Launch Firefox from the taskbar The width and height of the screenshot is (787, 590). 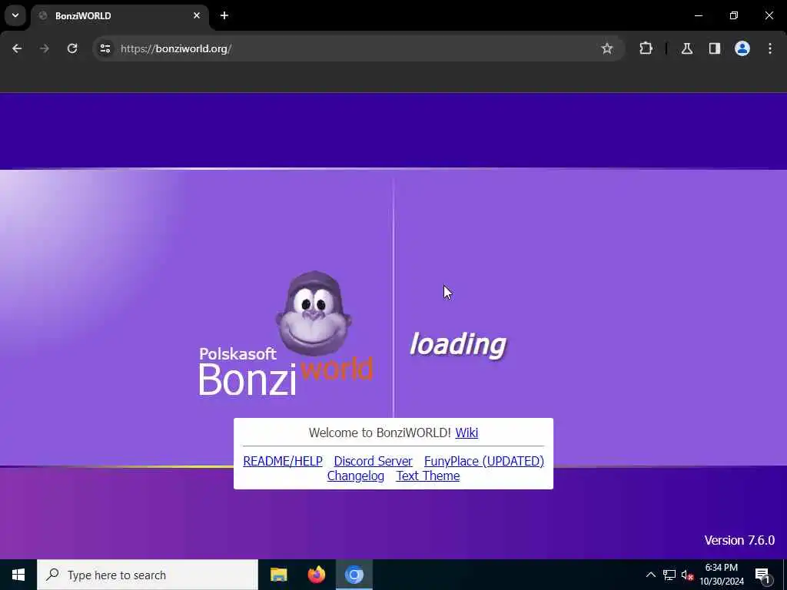(316, 575)
